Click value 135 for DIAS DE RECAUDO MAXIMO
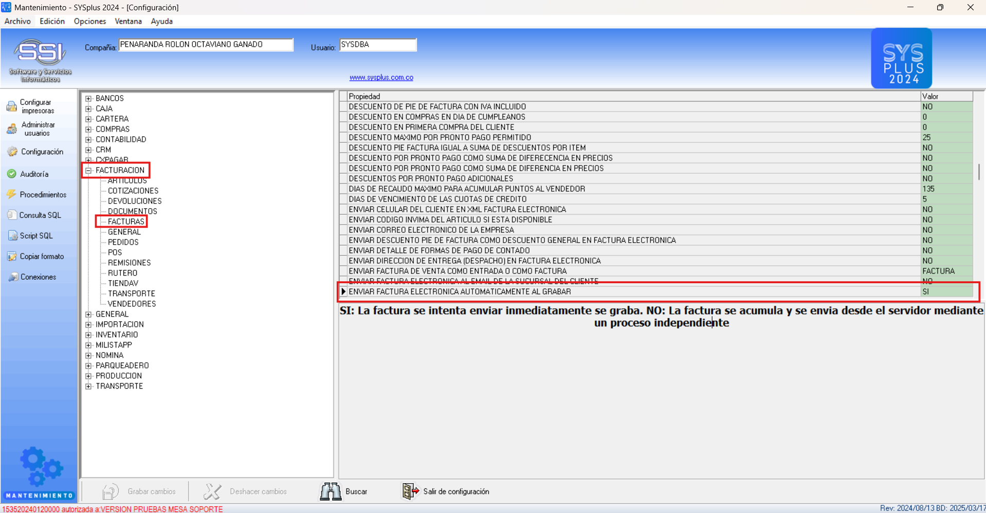Image resolution: width=986 pixels, height=513 pixels. tap(946, 189)
